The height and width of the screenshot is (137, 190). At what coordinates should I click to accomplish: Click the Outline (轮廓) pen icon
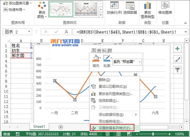point(107,58)
